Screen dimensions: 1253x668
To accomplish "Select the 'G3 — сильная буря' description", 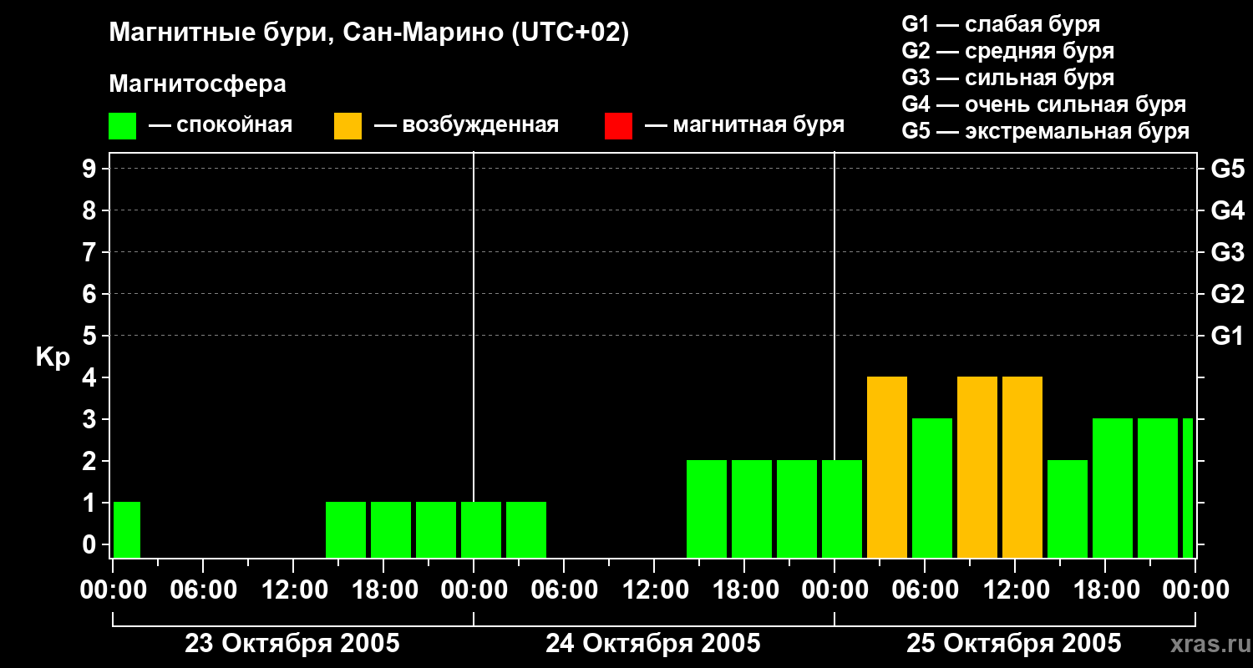I will coord(1008,78).
